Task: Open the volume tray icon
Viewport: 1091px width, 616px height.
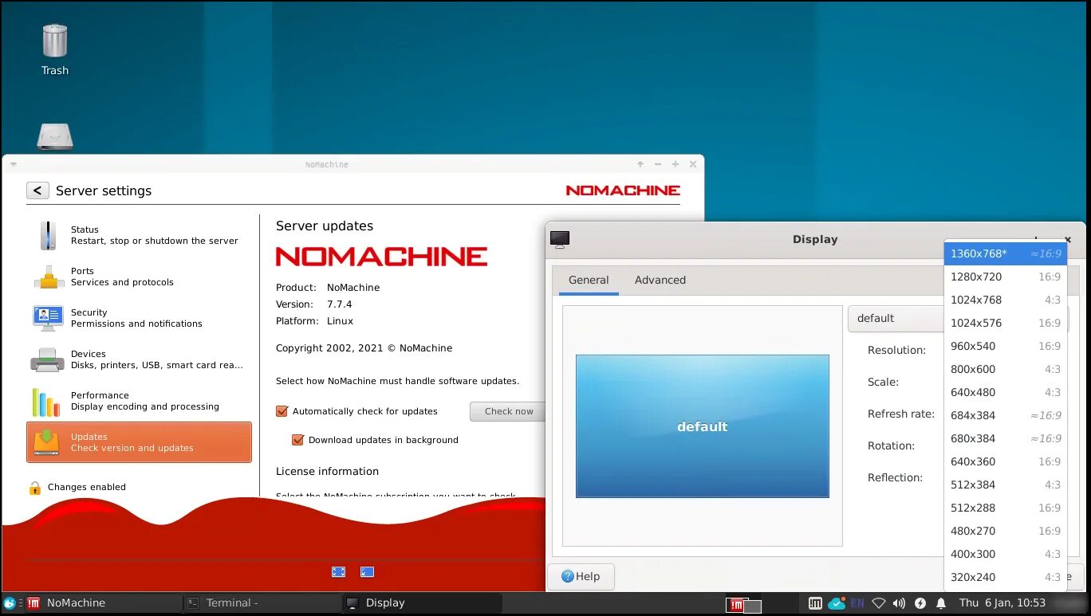Action: pos(899,603)
